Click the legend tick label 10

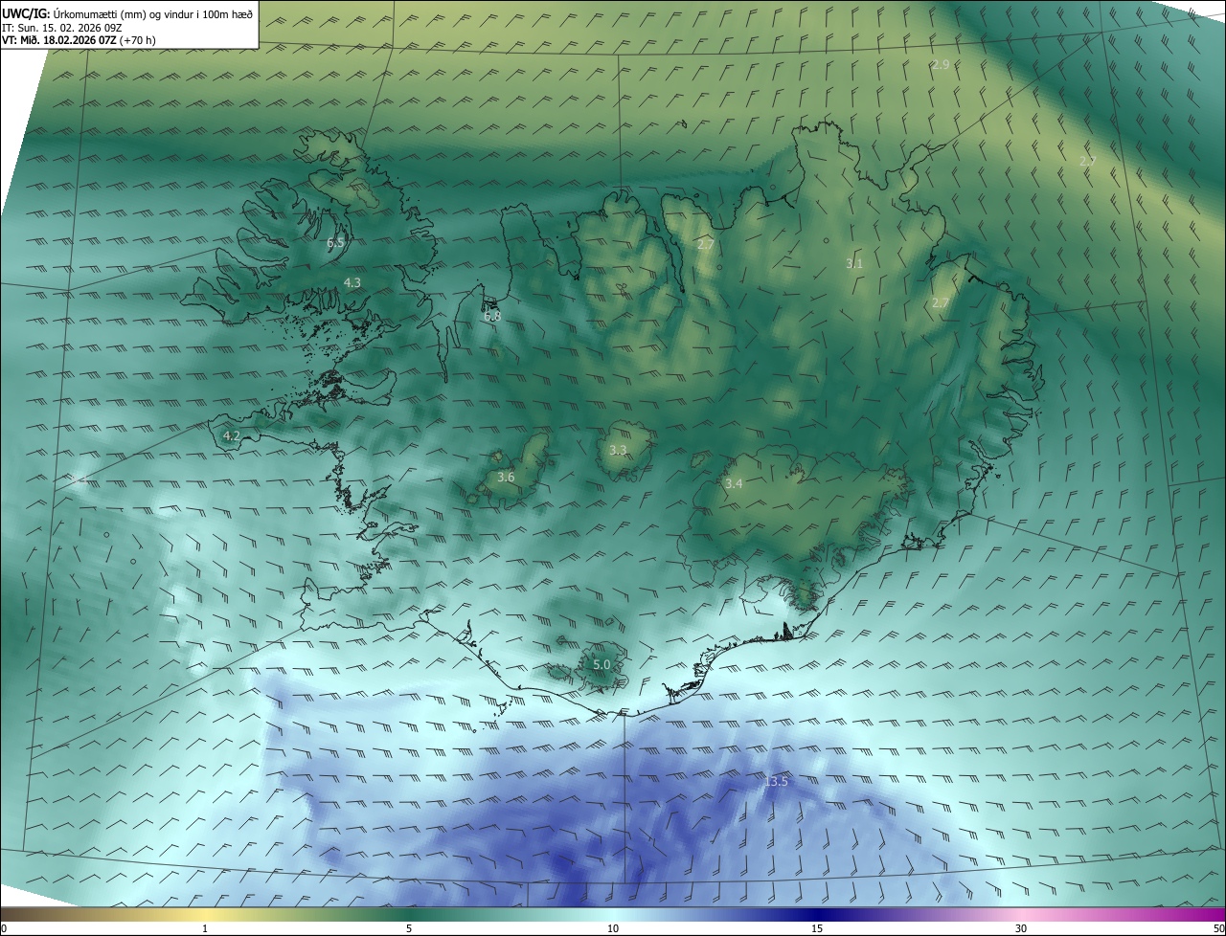pos(613,929)
